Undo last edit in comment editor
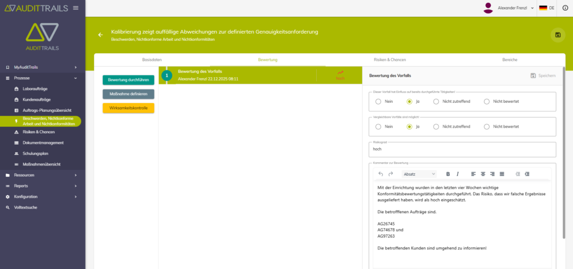Screen dimensions: 573x269 coord(381,174)
